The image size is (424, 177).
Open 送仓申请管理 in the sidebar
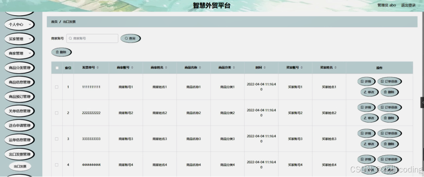click(19, 126)
